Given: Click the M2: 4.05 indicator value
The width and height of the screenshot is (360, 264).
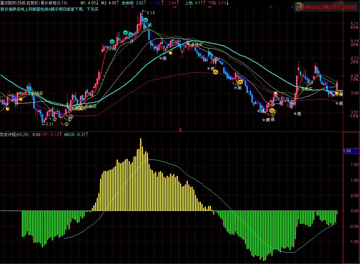Looking at the screenshot, I should (x=109, y=3).
